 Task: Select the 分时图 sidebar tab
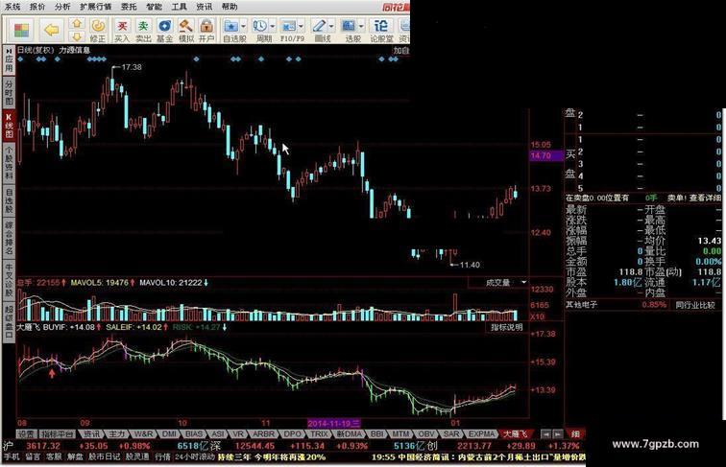coord(9,92)
